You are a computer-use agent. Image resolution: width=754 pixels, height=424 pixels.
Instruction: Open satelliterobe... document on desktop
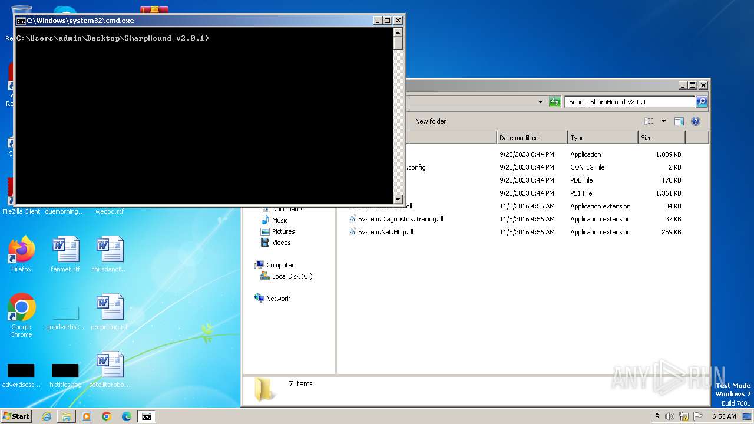click(110, 370)
